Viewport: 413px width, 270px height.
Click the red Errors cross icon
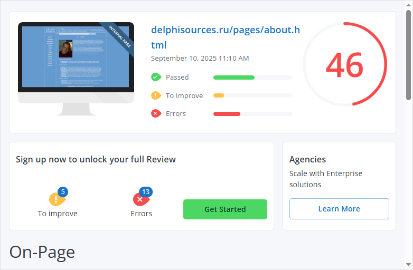pos(156,113)
